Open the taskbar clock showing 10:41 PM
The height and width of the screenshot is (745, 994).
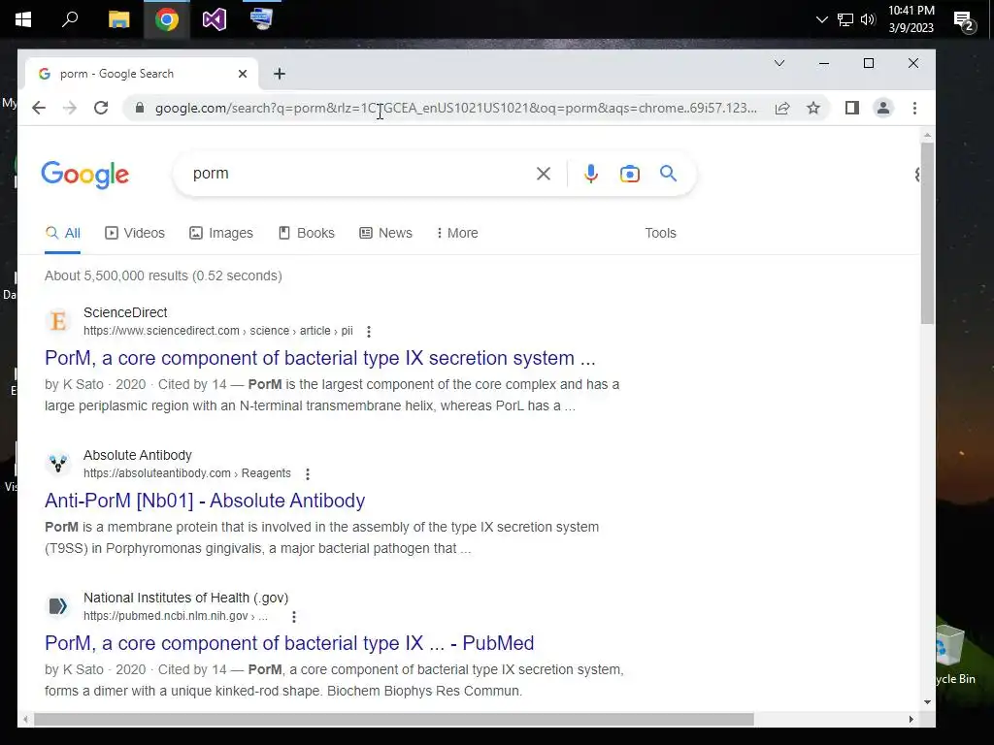tap(911, 19)
